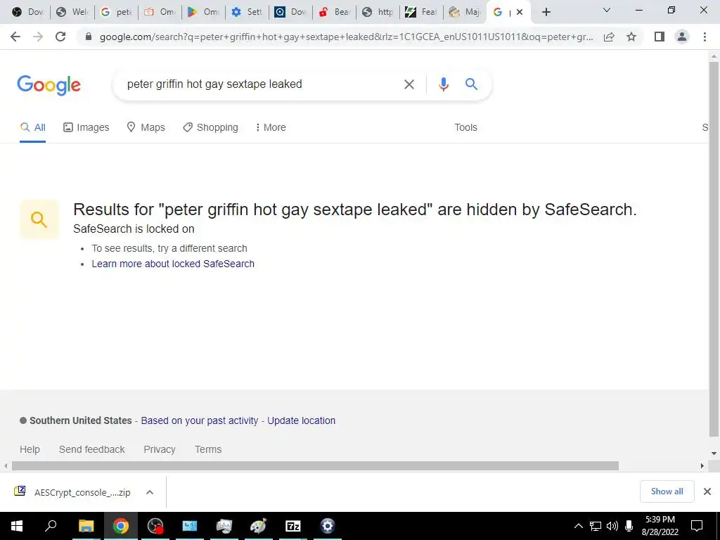Click the address bar URL
This screenshot has width=720, height=540.
coord(346,37)
